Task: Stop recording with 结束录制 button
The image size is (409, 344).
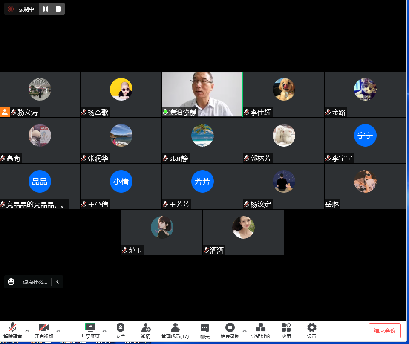Action: [x=230, y=330]
